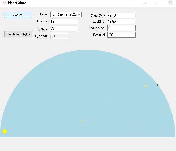Click the Čas. pásmo time zone field
Viewport: 176px width, 151px height.
point(121,28)
